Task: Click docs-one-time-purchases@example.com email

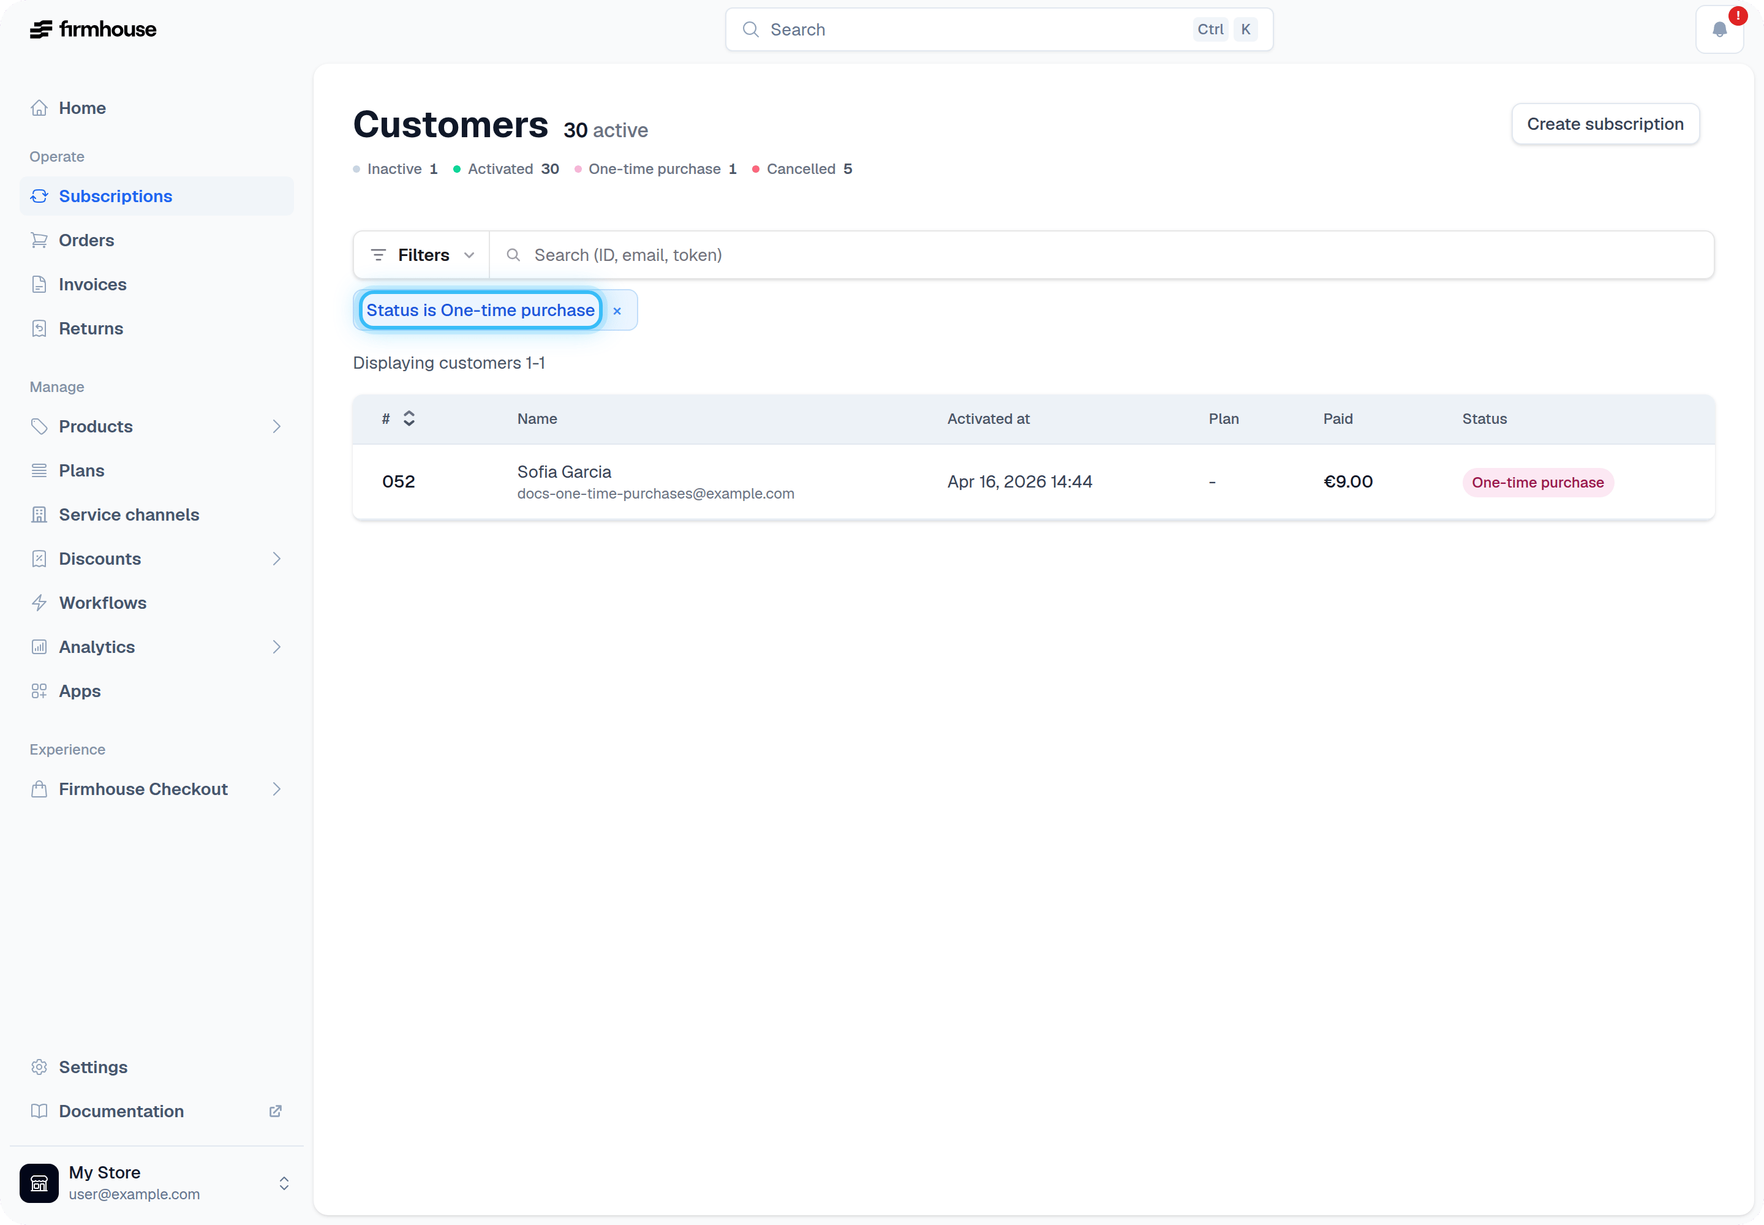Action: coord(655,494)
